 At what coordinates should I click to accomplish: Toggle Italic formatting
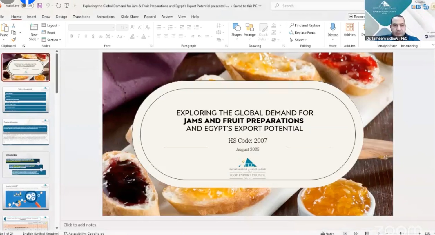[x=79, y=36]
